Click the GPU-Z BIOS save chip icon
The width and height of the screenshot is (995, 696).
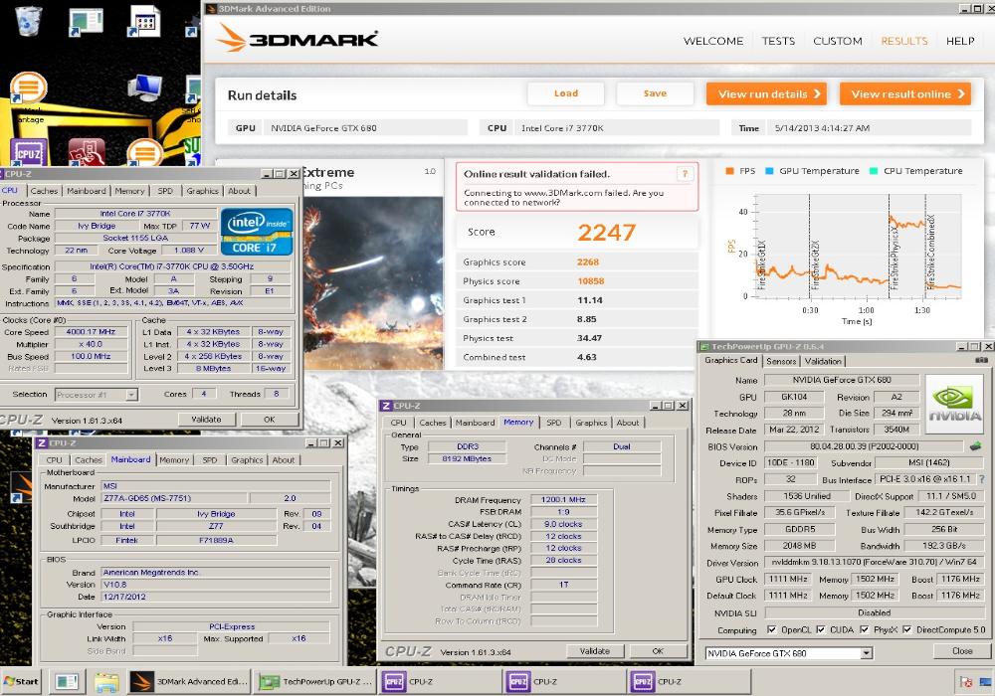coord(975,446)
